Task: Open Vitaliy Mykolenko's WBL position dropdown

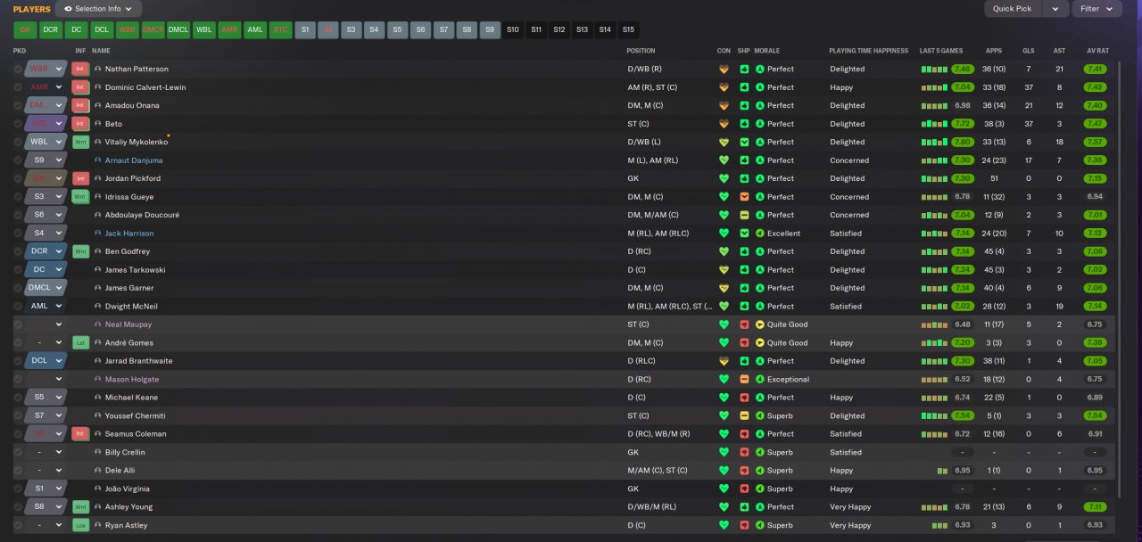Action: [x=46, y=142]
